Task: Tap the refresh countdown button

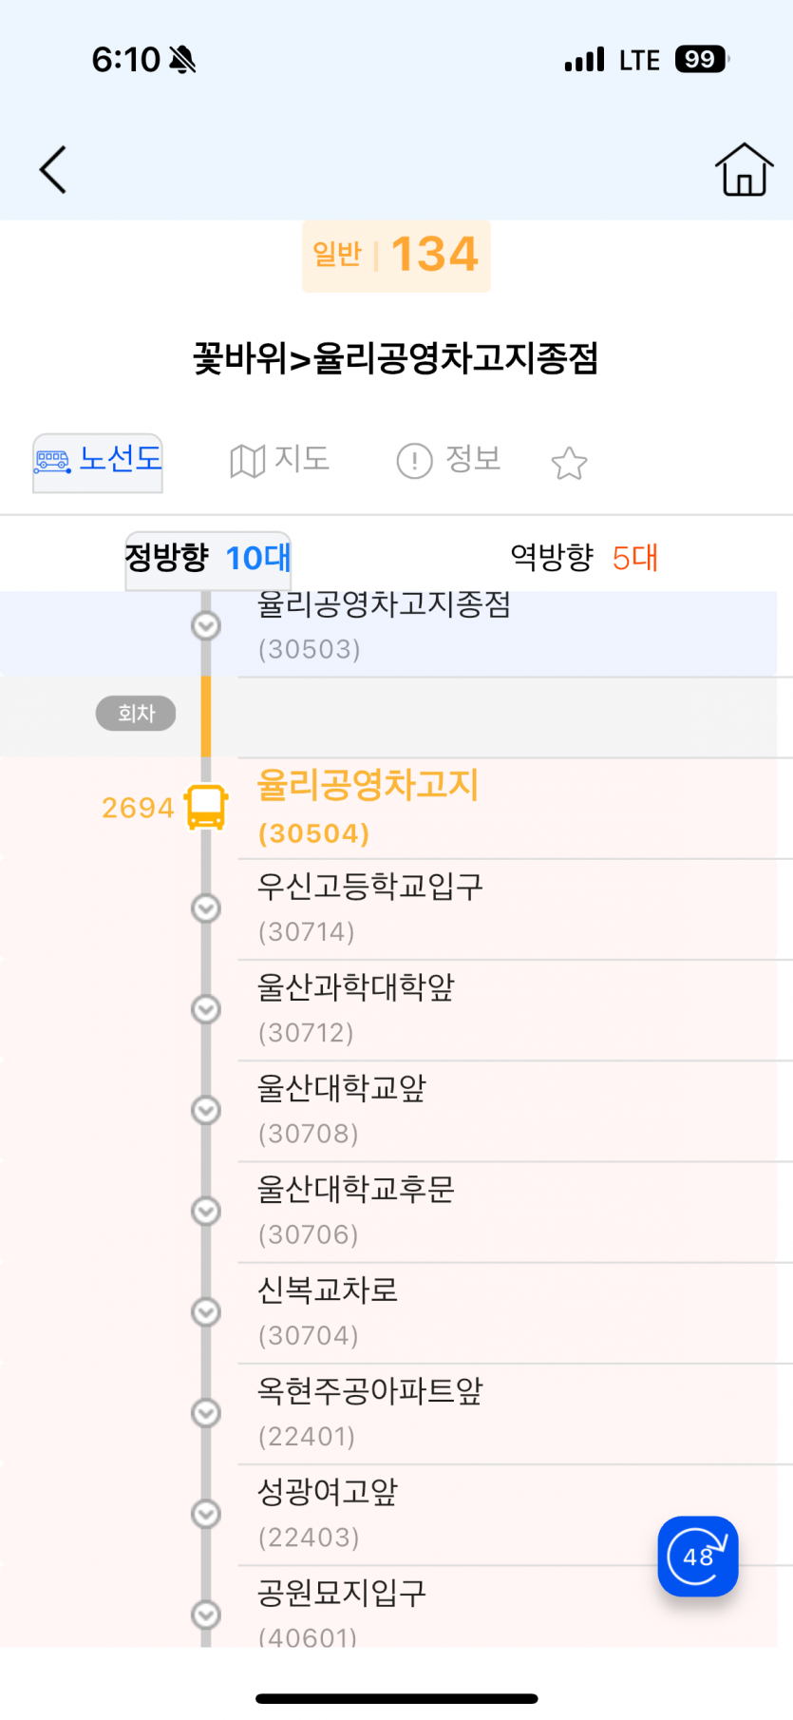Action: (x=698, y=1556)
